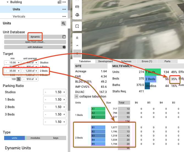184x152 pixels.
Task: Collapse the tabulation section
Action: click(x=77, y=97)
